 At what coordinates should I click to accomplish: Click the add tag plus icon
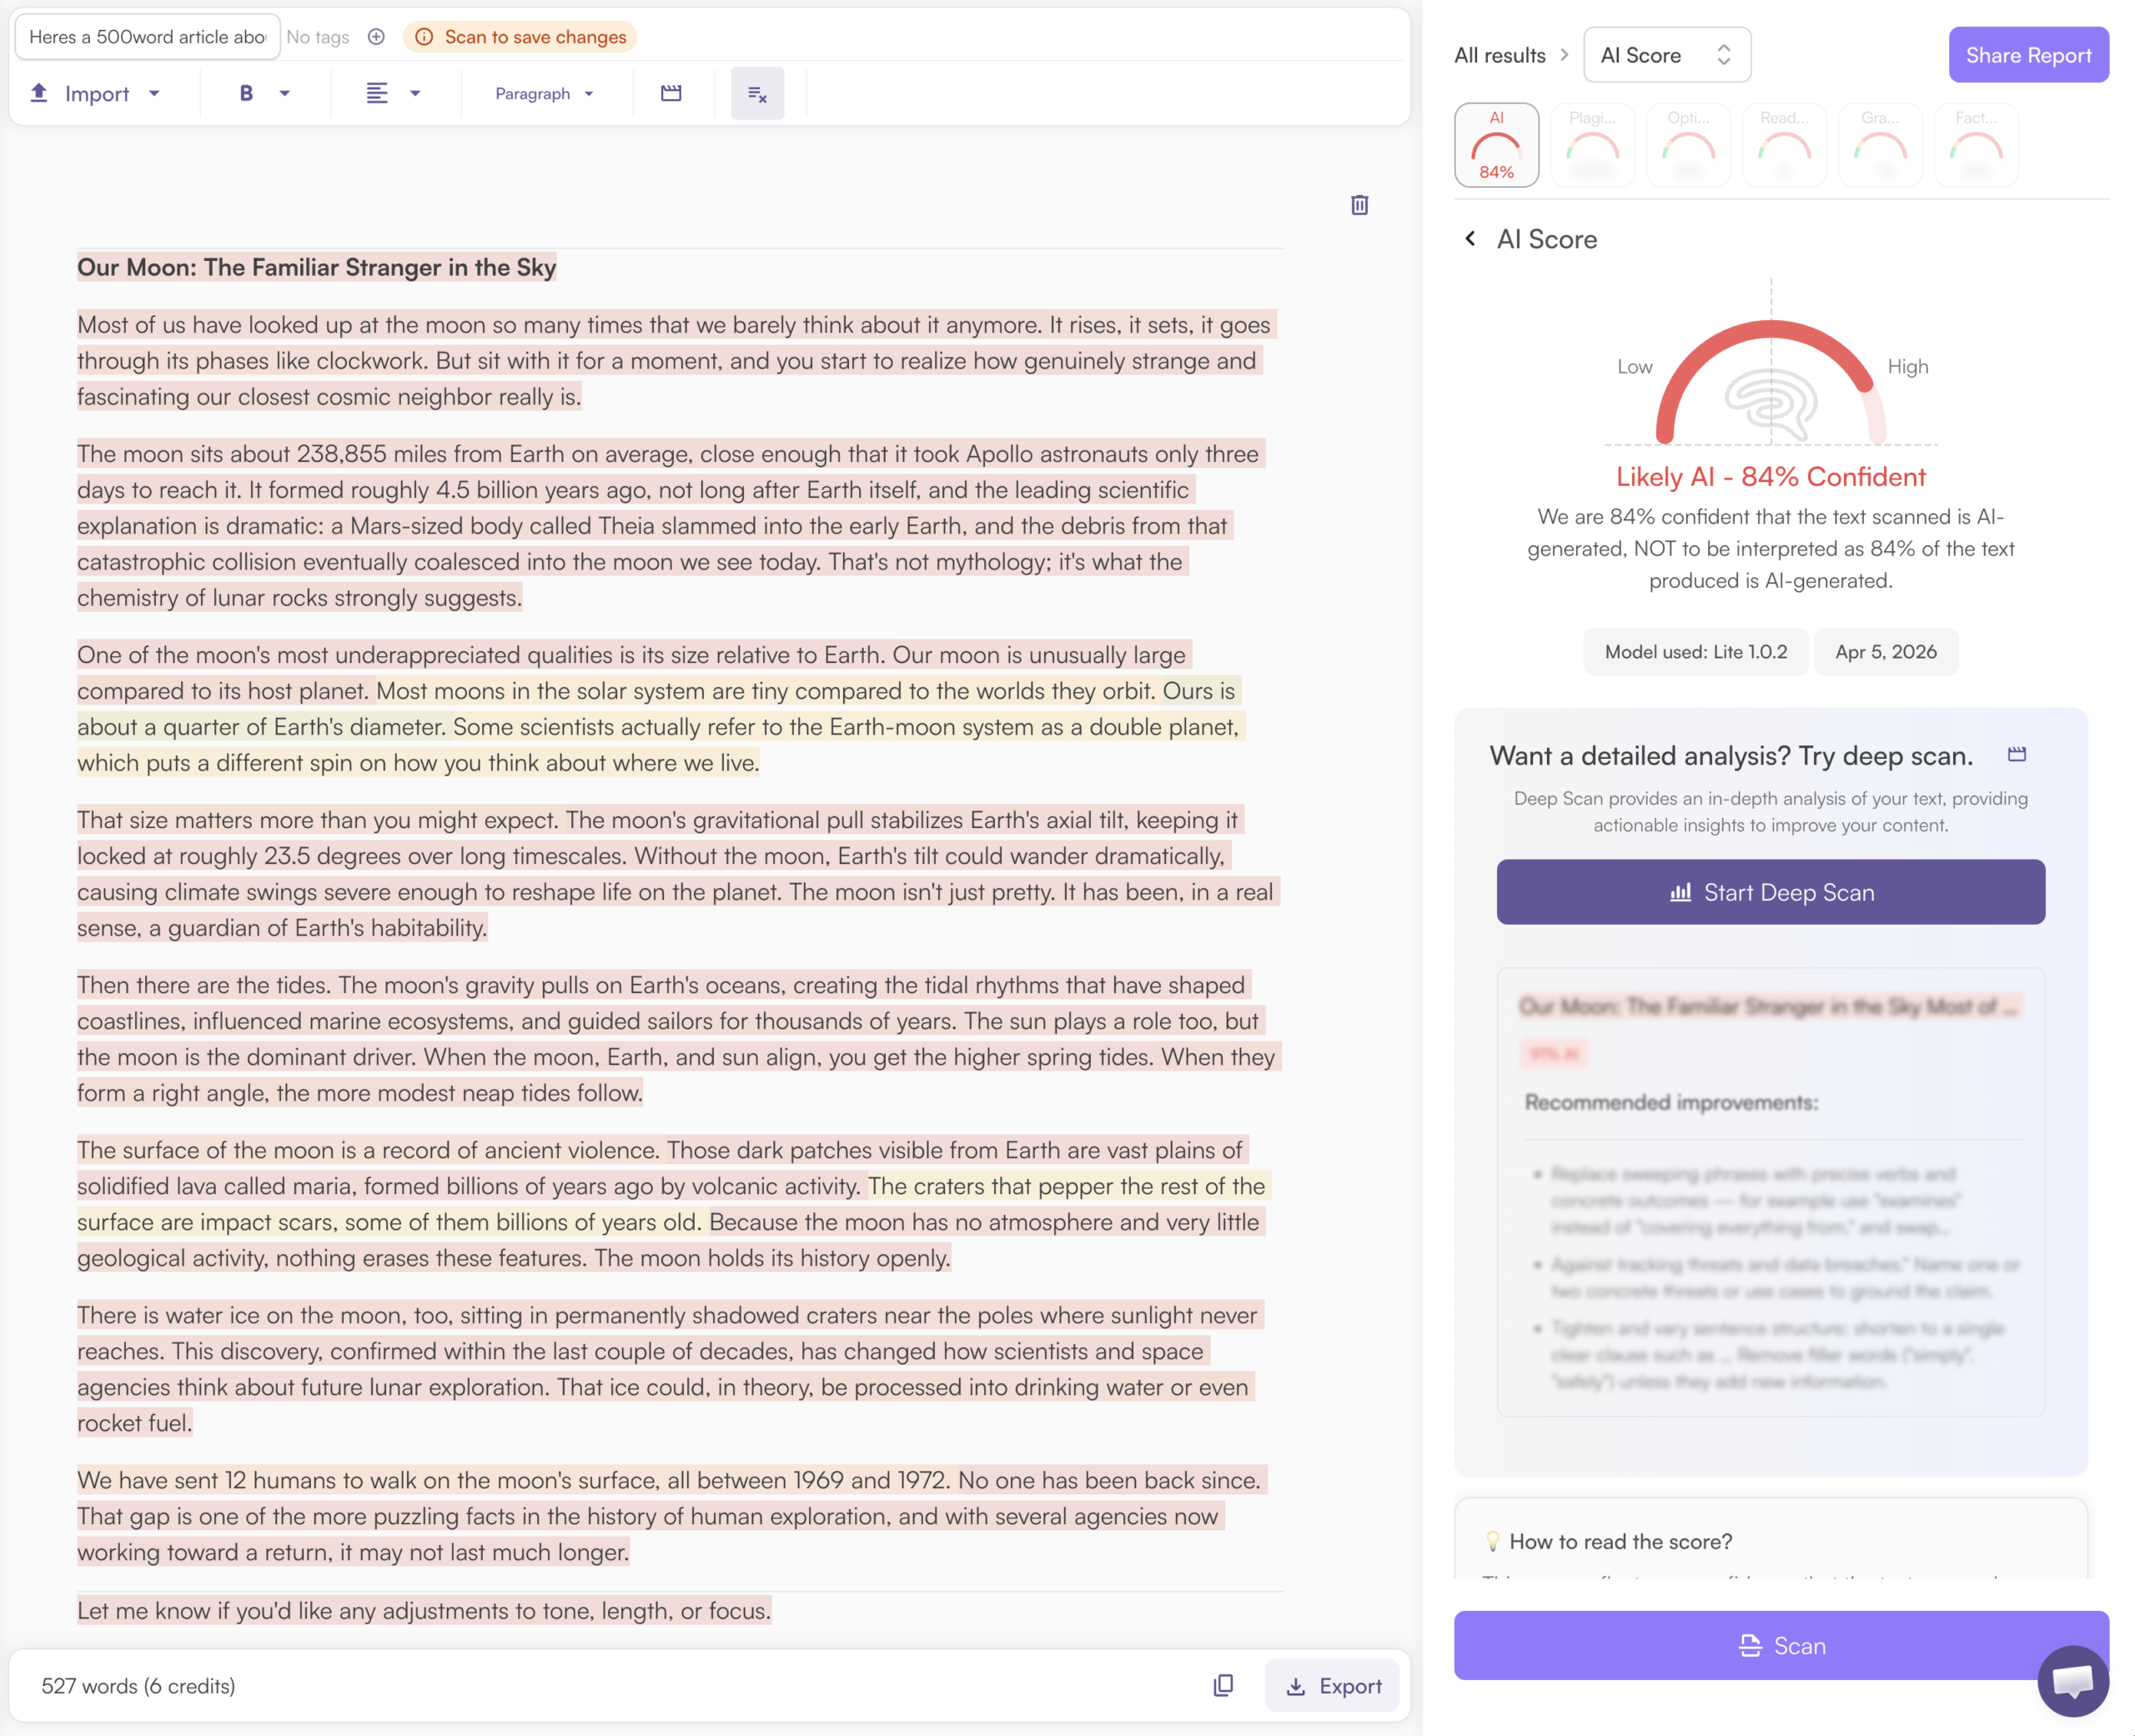(376, 37)
